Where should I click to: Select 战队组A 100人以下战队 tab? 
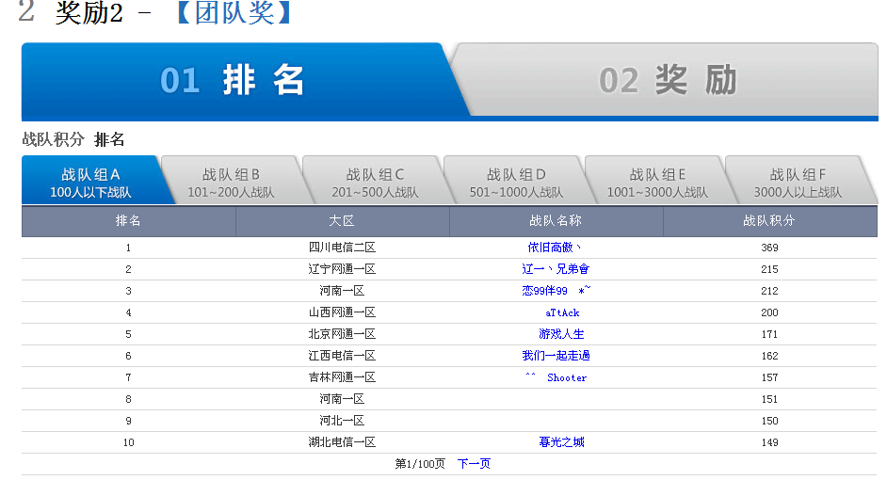pyautogui.click(x=91, y=183)
